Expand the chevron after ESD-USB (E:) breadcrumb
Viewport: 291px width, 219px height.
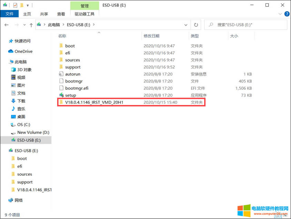pyautogui.click(x=94, y=25)
